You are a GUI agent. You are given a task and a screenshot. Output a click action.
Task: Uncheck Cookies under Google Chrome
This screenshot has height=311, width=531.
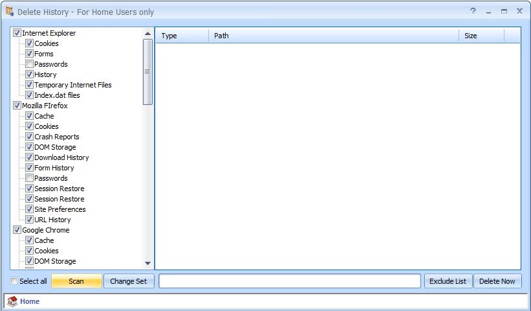(29, 251)
